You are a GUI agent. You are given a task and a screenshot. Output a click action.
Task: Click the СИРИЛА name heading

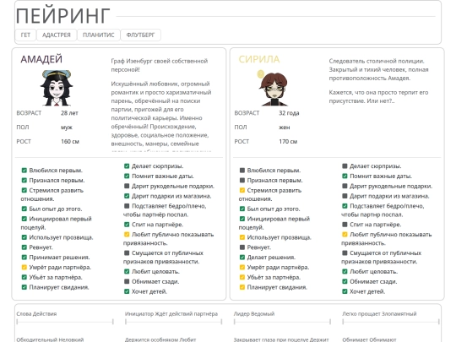pos(259,59)
